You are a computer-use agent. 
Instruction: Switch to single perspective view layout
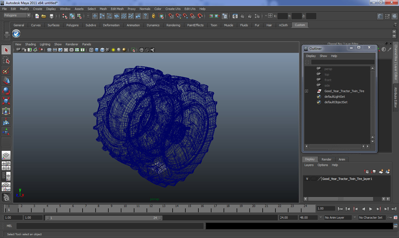[x=6, y=155]
